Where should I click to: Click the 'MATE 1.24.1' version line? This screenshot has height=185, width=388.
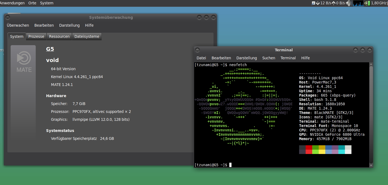pos(62,85)
